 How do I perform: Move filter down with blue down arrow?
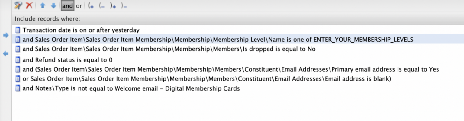click(x=53, y=5)
